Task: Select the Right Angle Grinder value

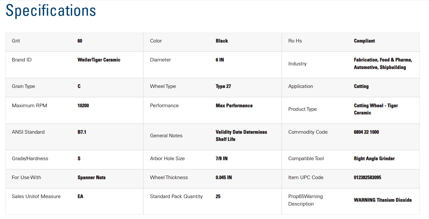Action: coord(374,159)
